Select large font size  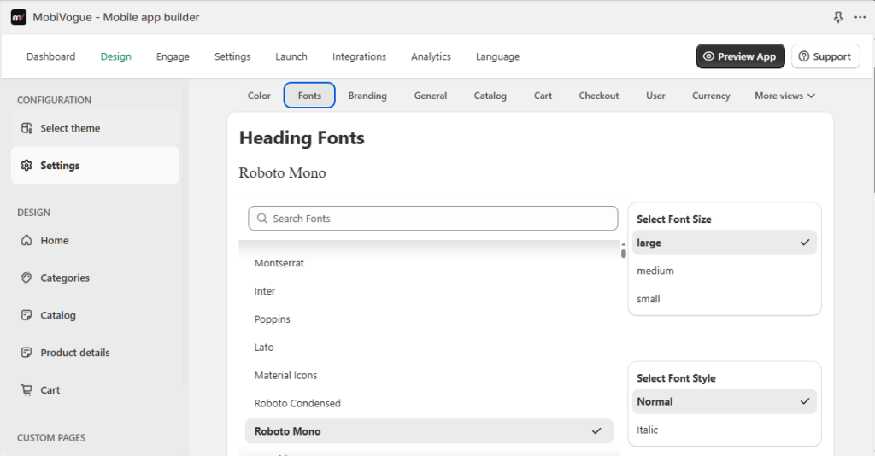point(725,243)
